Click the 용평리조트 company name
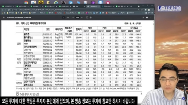188x105 pixels. [28, 75]
